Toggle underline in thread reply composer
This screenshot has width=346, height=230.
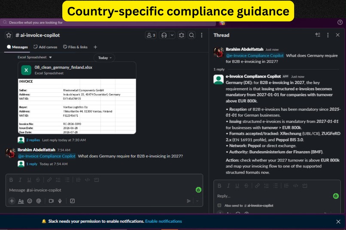pos(237,186)
